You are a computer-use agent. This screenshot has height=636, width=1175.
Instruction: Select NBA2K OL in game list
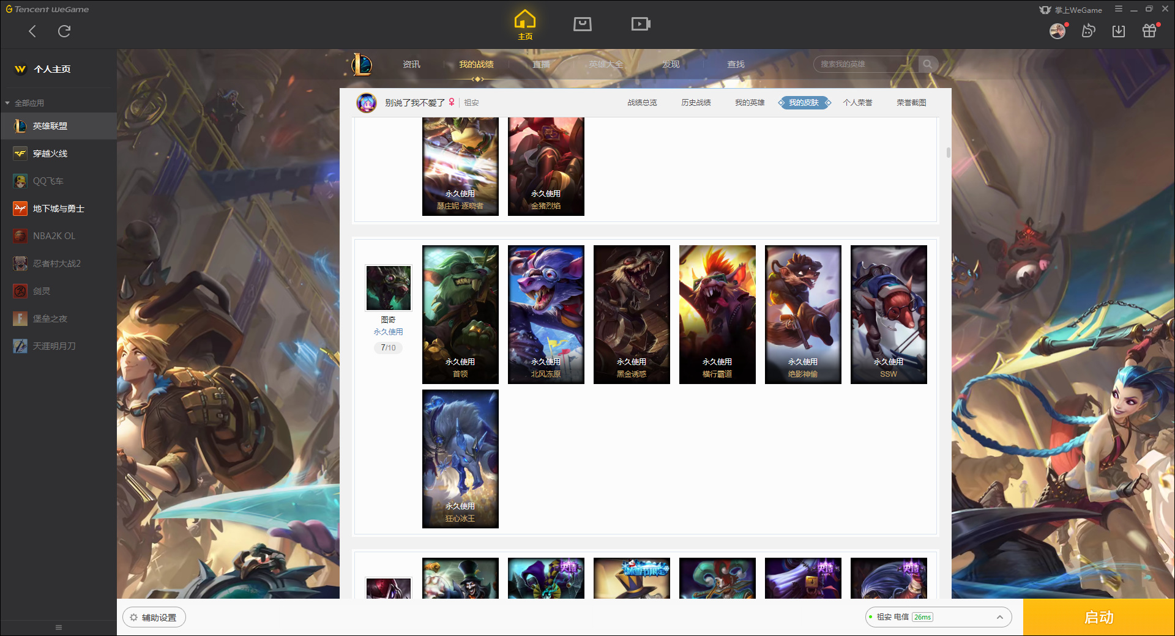(58, 236)
